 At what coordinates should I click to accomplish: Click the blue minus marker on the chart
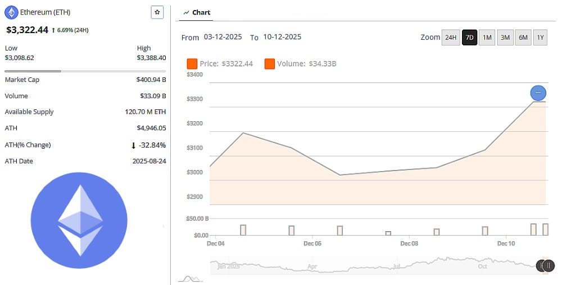coord(538,93)
